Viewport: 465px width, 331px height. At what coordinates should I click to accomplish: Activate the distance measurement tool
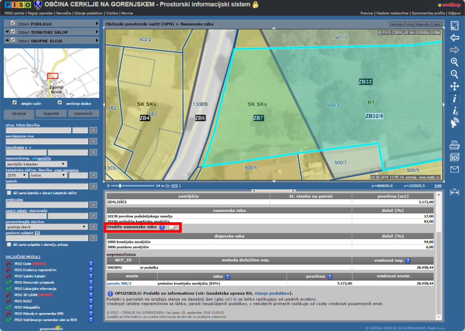coord(454,191)
